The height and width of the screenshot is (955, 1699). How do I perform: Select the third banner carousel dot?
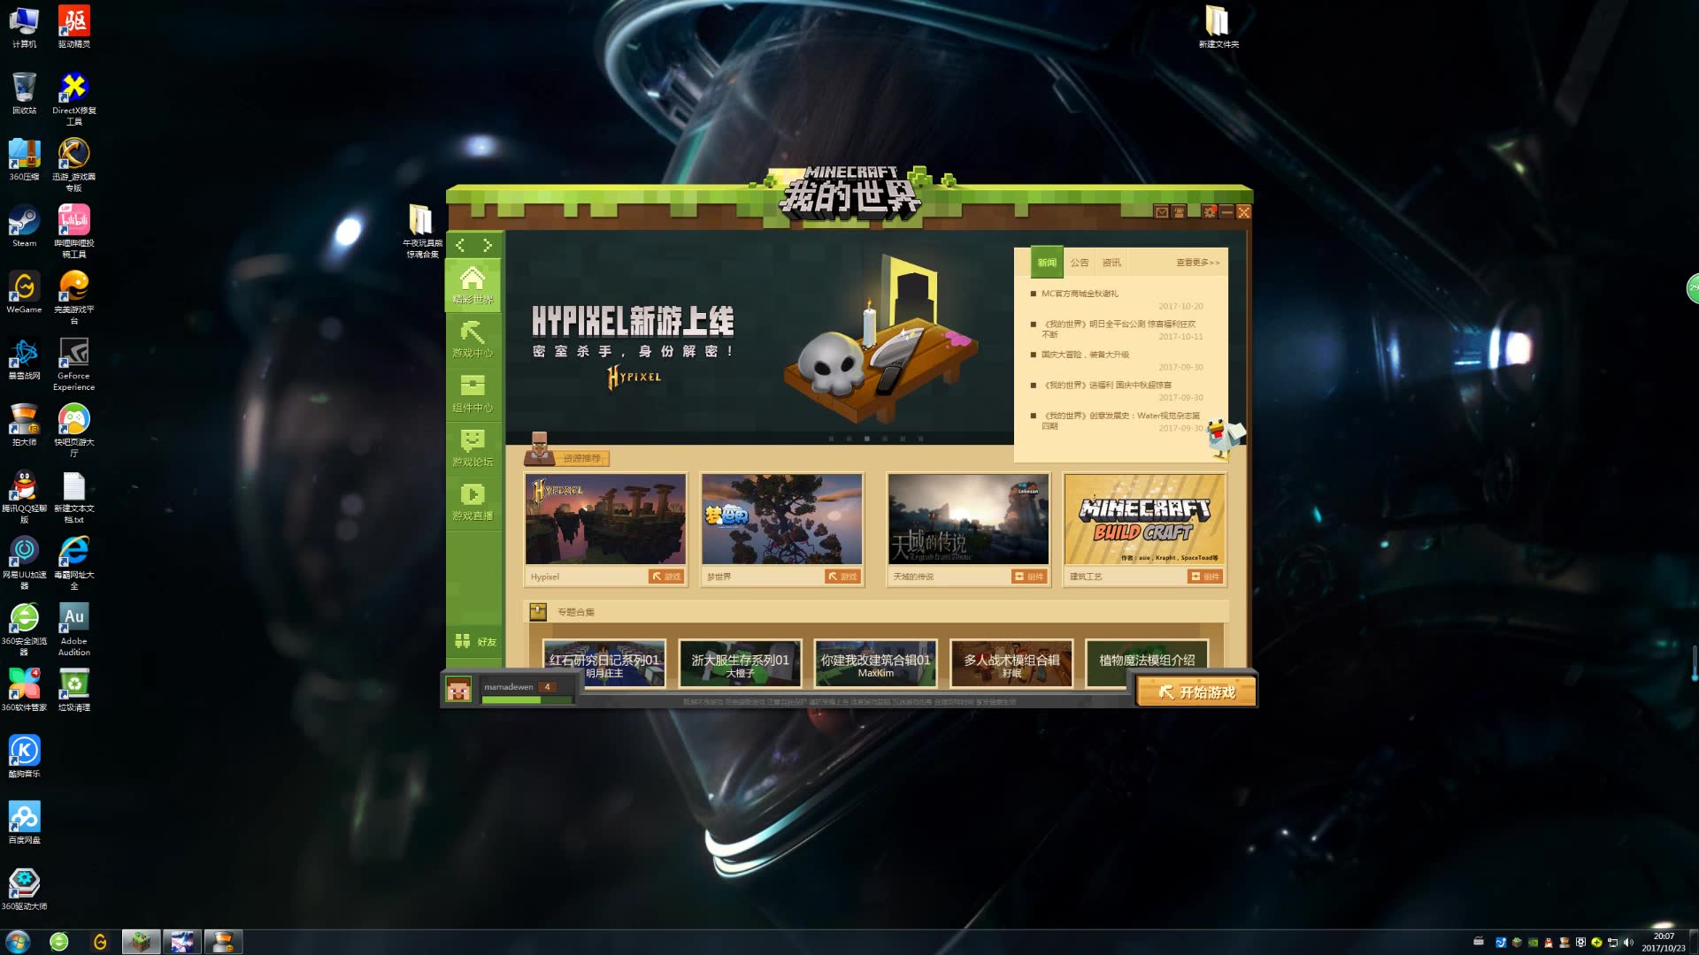coord(867,439)
